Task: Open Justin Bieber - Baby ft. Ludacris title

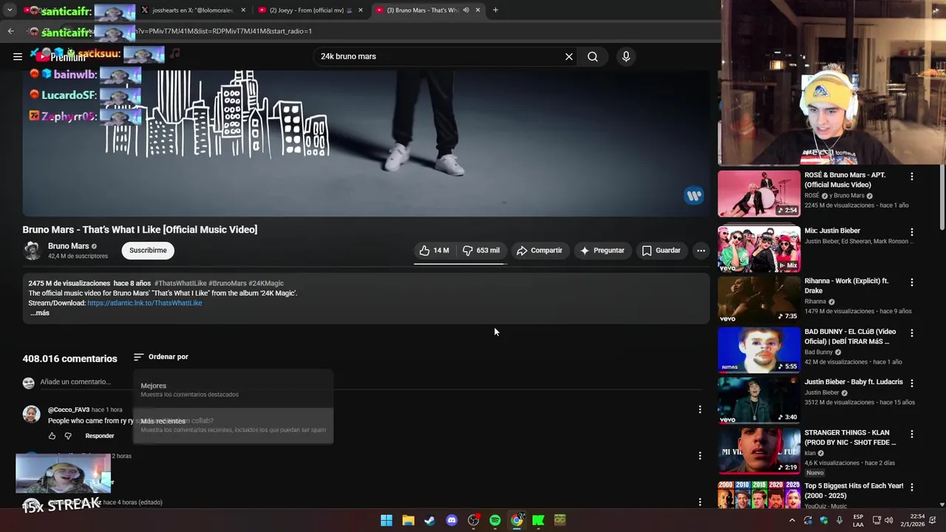Action: point(854,382)
